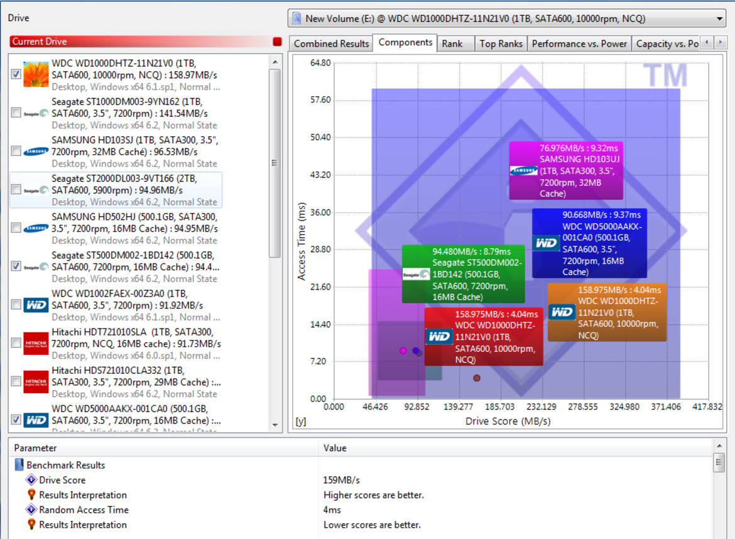Screen dimensions: 735x539
Task: Click the brown data point in the chart
Action: point(477,378)
